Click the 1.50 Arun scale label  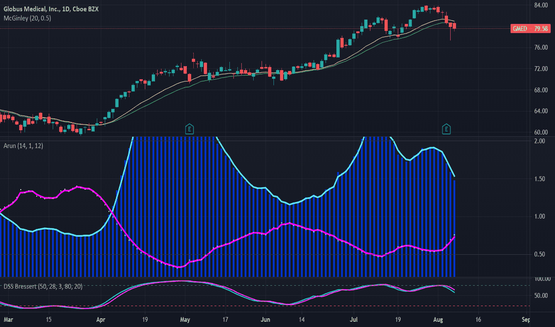coord(540,179)
